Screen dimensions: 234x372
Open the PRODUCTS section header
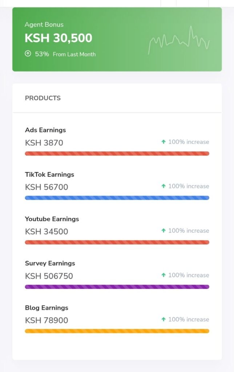pos(43,98)
